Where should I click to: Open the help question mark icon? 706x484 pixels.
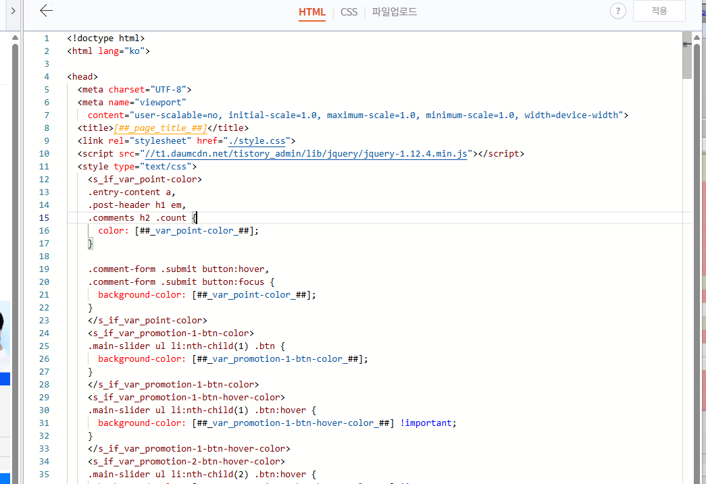click(x=617, y=11)
